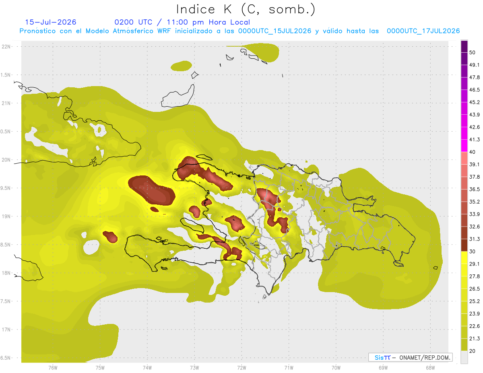Click the "70W" longitude axis label
Screen dimensions: 483x373
(336, 367)
